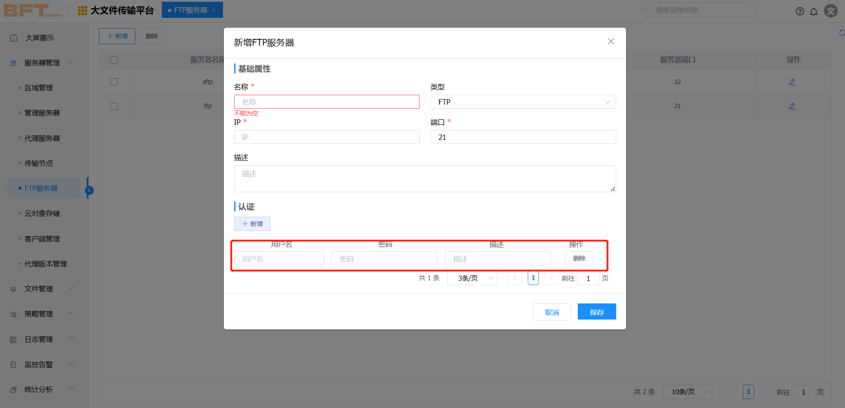Open 代理版本管理 in the sidebar

(x=46, y=264)
